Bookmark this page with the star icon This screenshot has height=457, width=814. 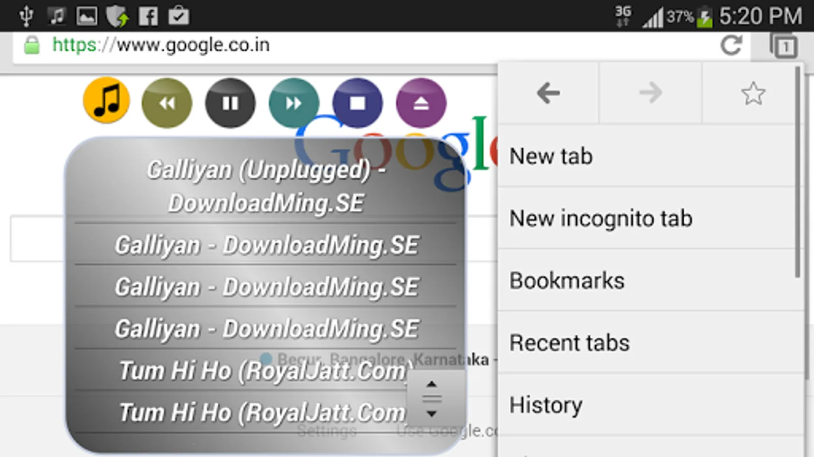point(753,93)
